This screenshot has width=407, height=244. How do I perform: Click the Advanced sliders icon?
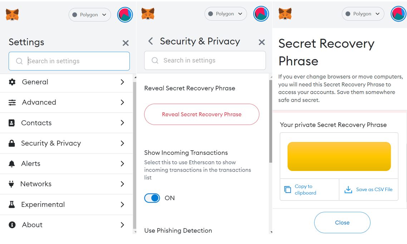(x=12, y=103)
